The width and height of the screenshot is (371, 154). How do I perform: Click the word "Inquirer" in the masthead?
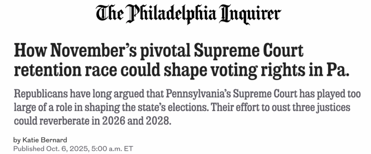(249, 14)
